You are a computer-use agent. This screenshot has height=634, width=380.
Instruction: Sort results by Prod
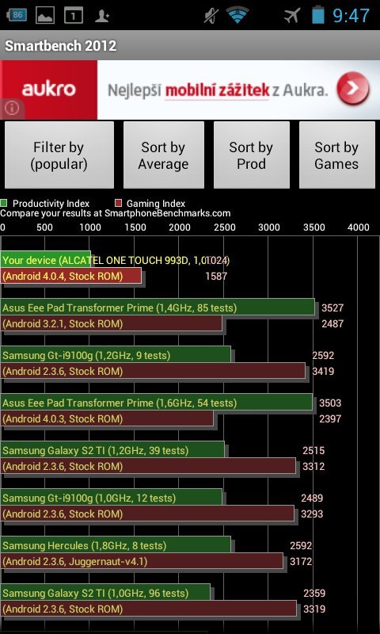pos(251,155)
